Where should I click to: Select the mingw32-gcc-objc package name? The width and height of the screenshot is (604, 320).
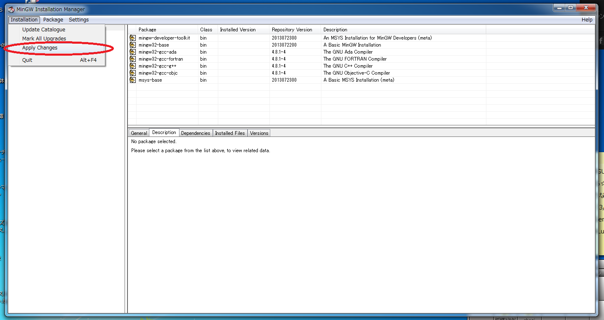click(x=158, y=73)
